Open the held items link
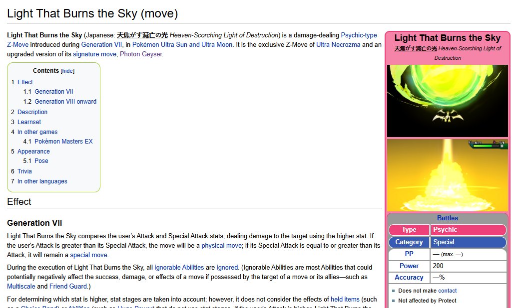519x308 pixels. pos(345,299)
